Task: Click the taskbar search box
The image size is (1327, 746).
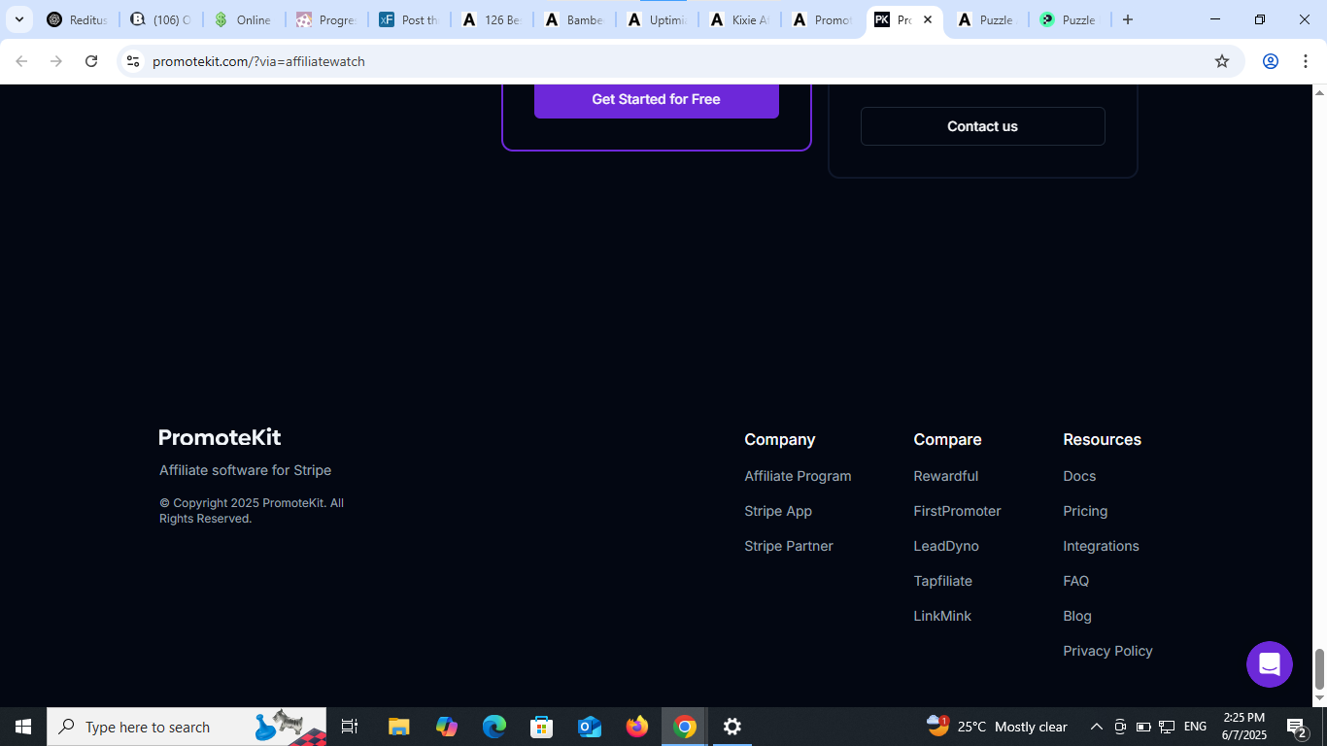Action: [187, 727]
